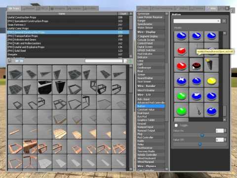Choose the Vehicle Controller tool entry
This screenshot has height=178, width=237.
(x=151, y=155)
